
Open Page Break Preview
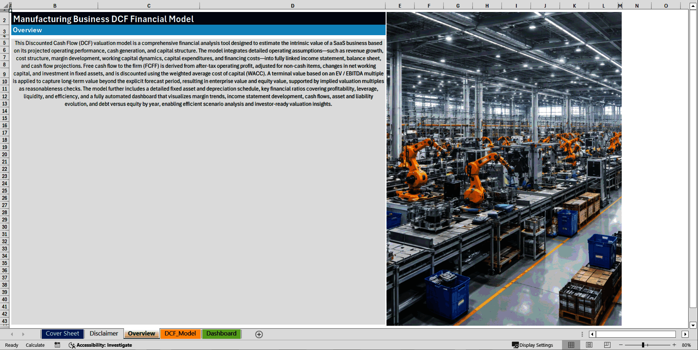click(607, 345)
